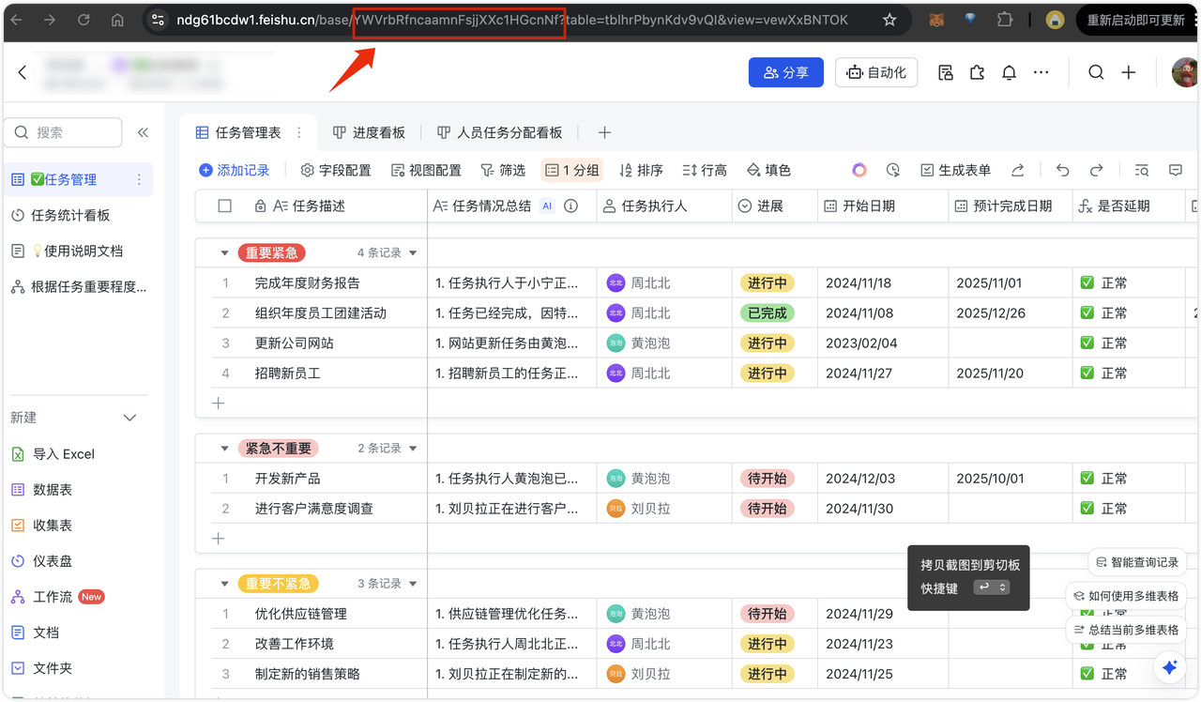This screenshot has width=1201, height=702.
Task: Bookmark this page with the star icon
Action: pos(889,20)
